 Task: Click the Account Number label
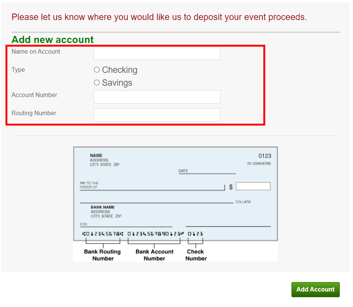(34, 95)
